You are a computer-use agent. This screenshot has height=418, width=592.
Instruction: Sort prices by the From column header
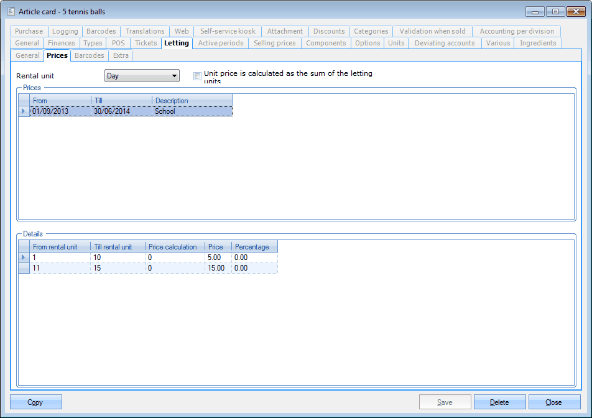[60, 101]
